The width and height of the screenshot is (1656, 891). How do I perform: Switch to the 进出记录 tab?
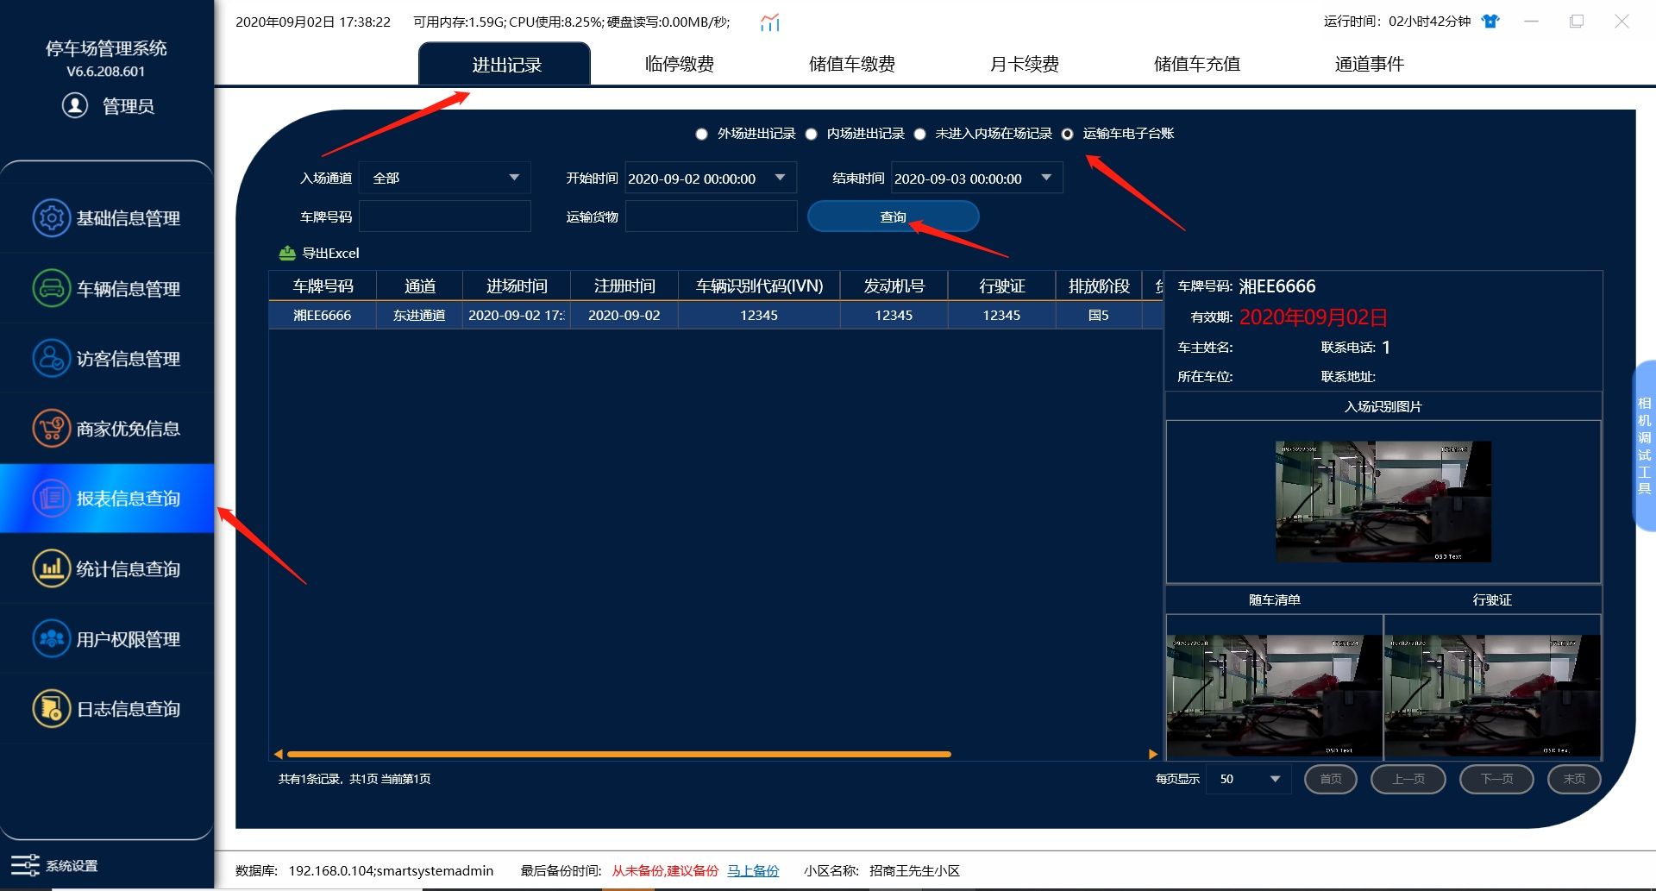click(506, 65)
